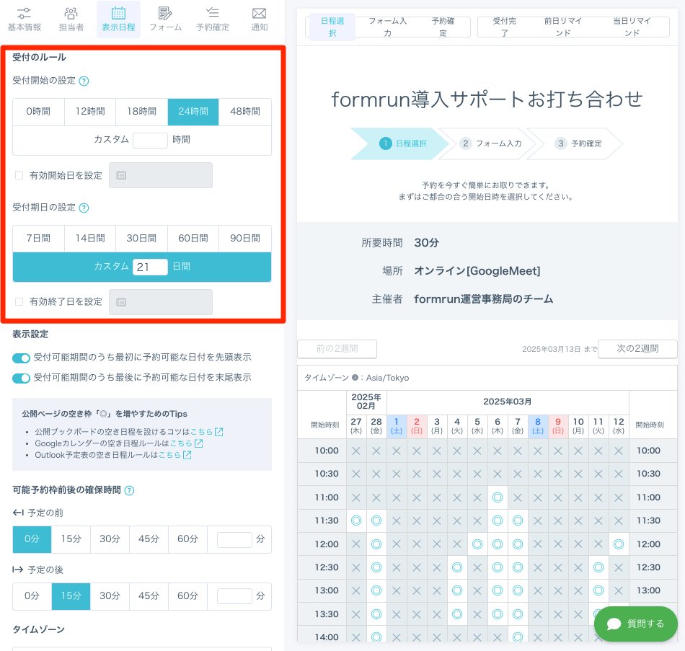This screenshot has width=685, height=651.
Task: Open the 通知 tab
Action: click(x=259, y=19)
